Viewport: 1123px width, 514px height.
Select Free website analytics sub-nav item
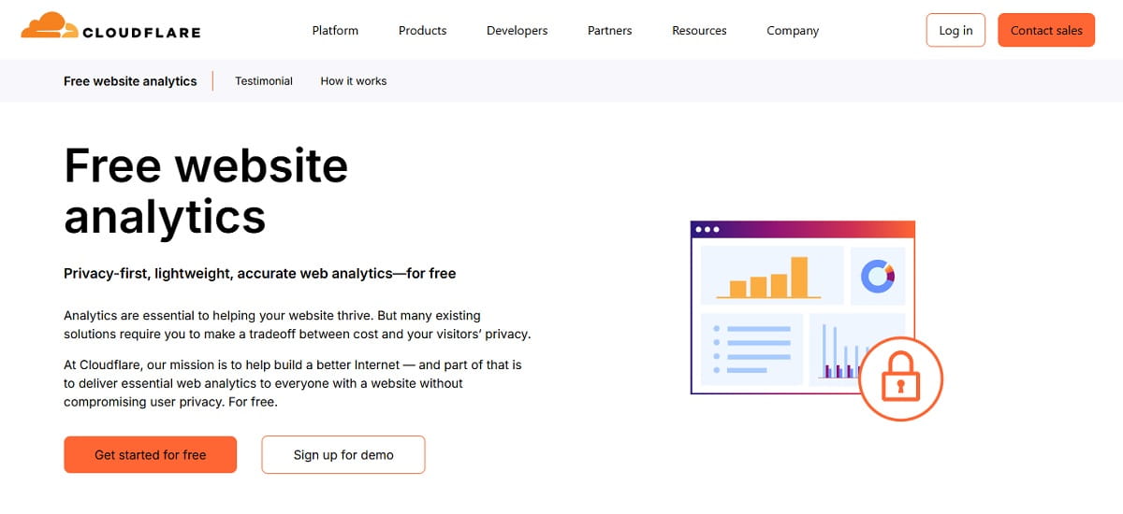(x=130, y=81)
